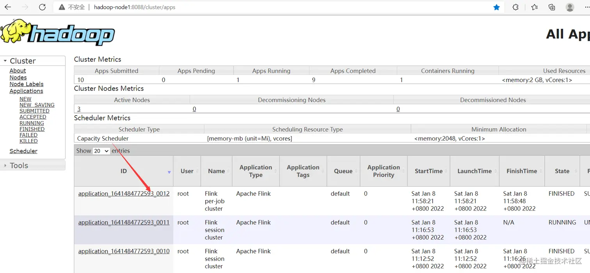Viewport: 590px width, 273px height.
Task: Collapse the Cluster sidebar section
Action: [x=33, y=61]
